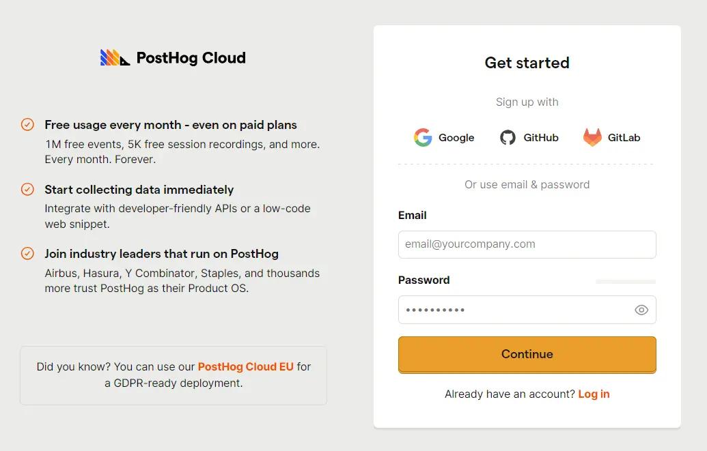
Task: Click the GitLab fox icon
Action: coord(592,137)
